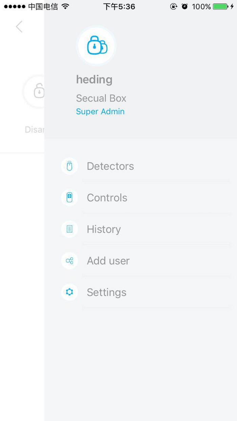237x421 pixels.
Task: Tap the battery level indicator
Action: click(x=220, y=6)
